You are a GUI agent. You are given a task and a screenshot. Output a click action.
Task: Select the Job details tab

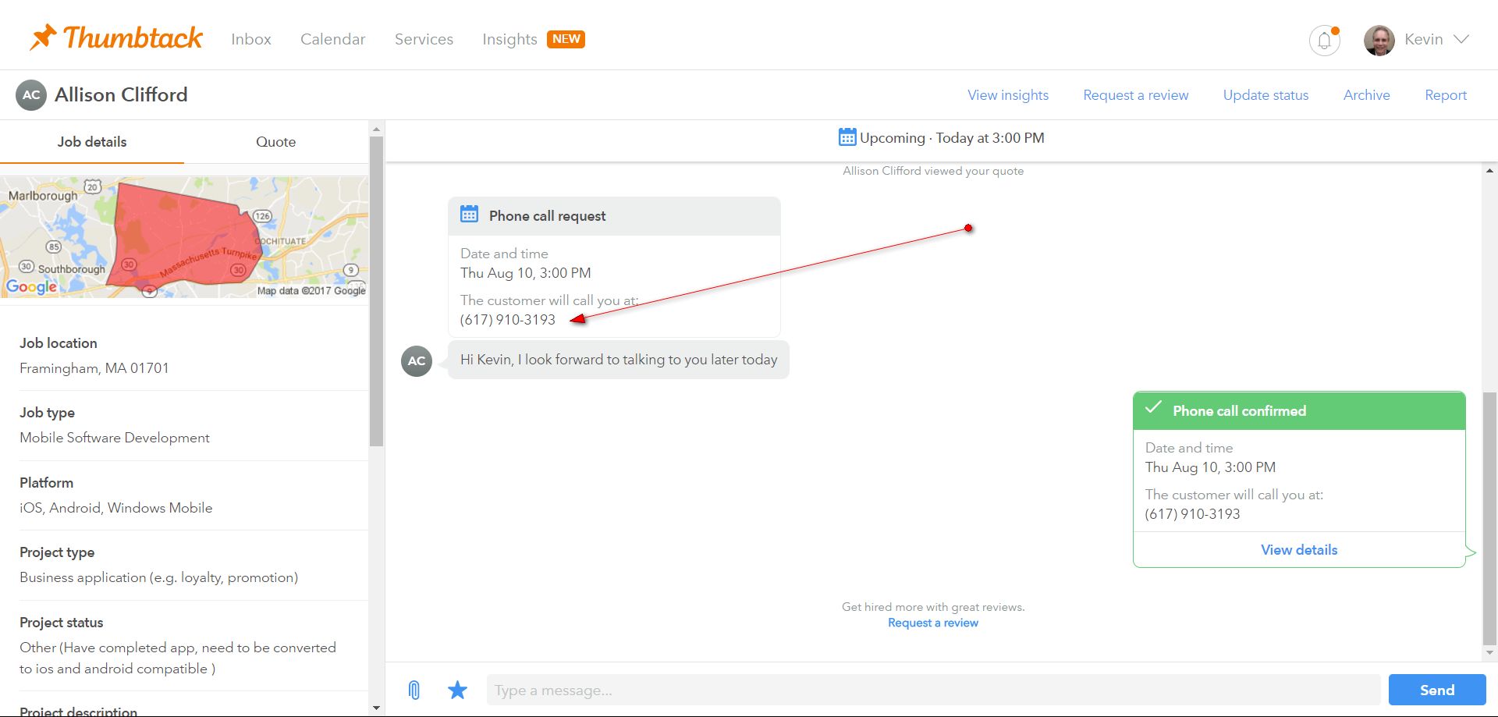pos(91,142)
